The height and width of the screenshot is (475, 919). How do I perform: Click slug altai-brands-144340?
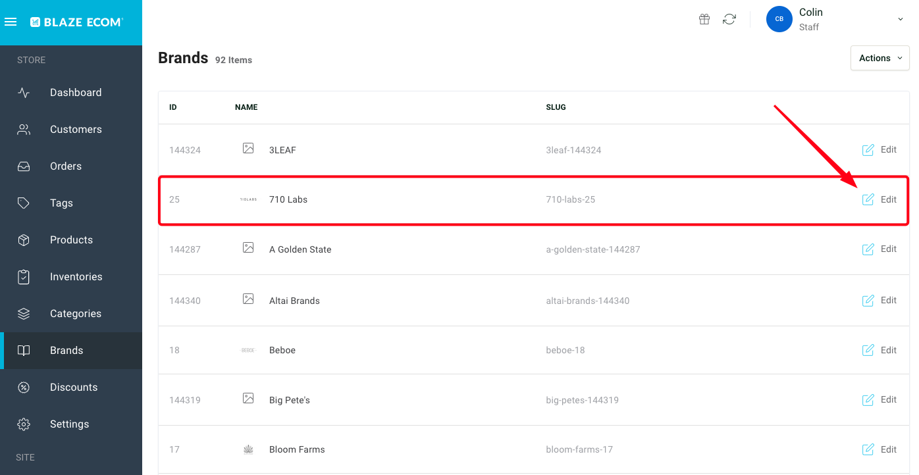pyautogui.click(x=588, y=301)
